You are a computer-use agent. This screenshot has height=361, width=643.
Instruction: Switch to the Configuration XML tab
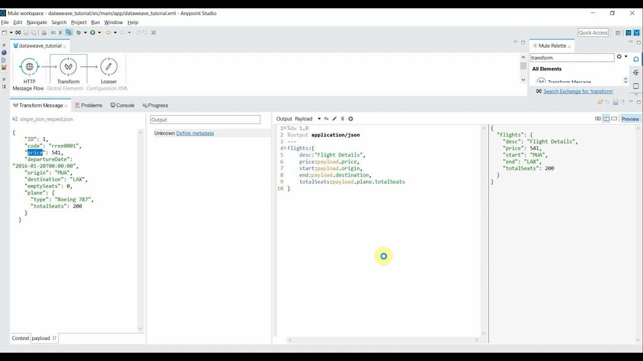coord(107,88)
